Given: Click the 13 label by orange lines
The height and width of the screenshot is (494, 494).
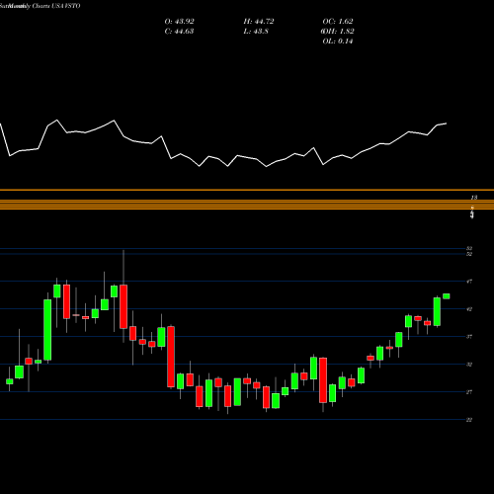Looking at the screenshot, I should [474, 198].
